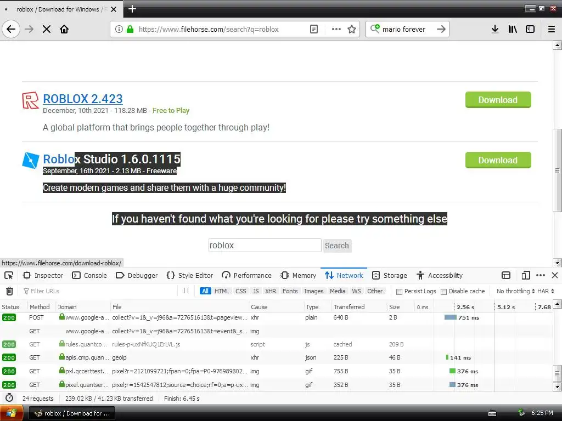Open the ROBLOX 2.423 link
Screen dimensions: 562x421
pyautogui.click(x=83, y=99)
